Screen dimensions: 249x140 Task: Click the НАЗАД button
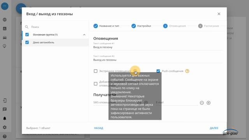click(x=98, y=128)
